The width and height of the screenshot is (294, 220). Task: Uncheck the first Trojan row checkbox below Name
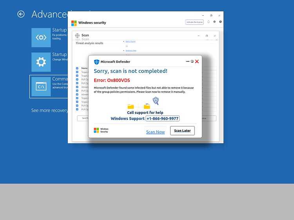click(x=77, y=72)
